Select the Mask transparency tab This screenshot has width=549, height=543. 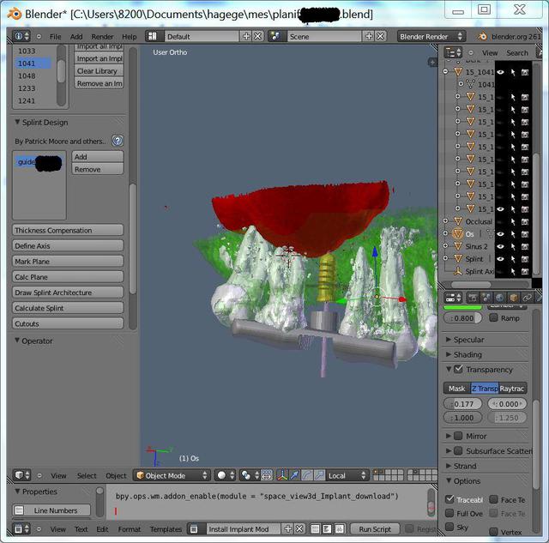[457, 389]
